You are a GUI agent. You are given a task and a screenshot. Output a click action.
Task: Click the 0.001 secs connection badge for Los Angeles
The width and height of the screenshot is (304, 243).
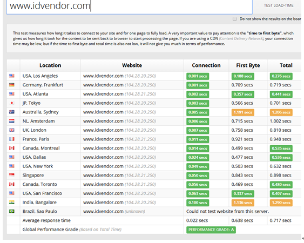point(198,76)
